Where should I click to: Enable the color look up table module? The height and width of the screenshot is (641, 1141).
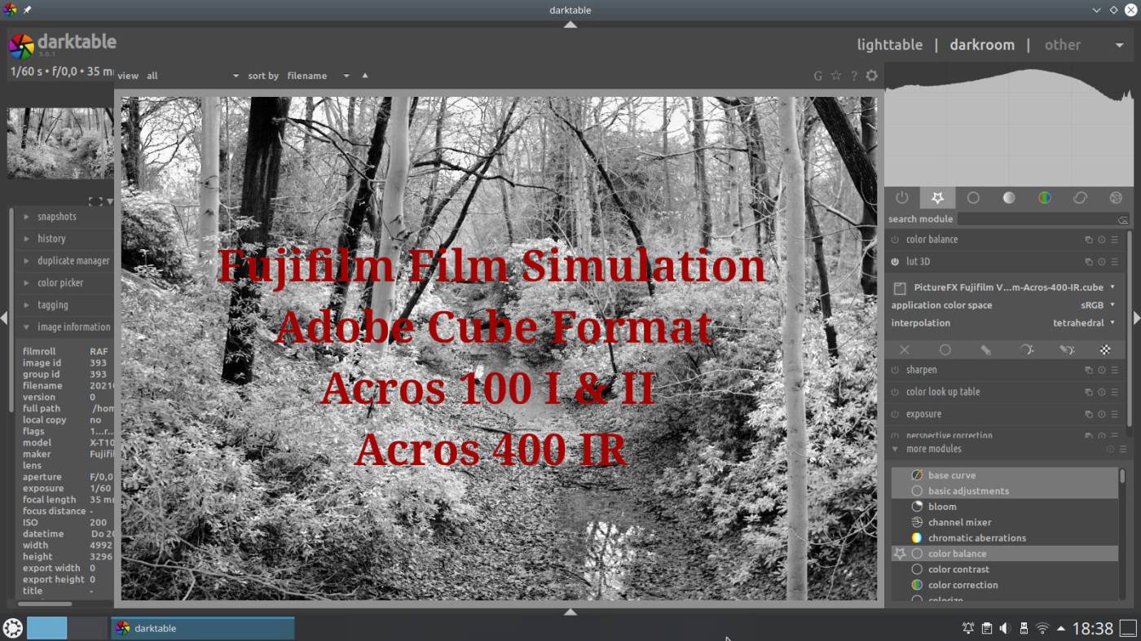895,392
